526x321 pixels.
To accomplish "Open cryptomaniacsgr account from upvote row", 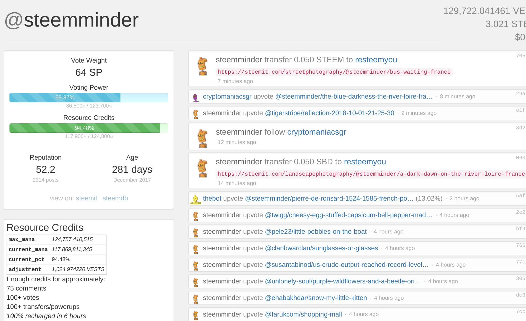I will pos(227,96).
